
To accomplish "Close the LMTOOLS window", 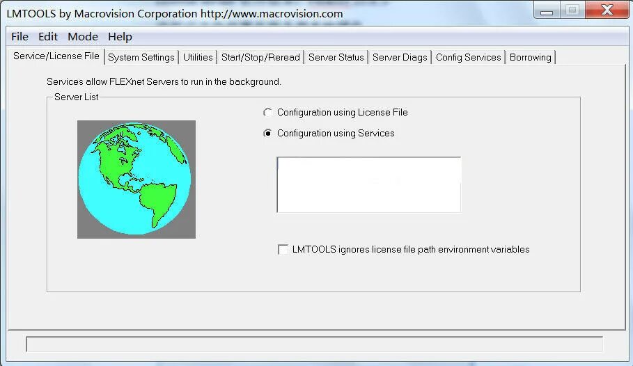I will [x=607, y=10].
